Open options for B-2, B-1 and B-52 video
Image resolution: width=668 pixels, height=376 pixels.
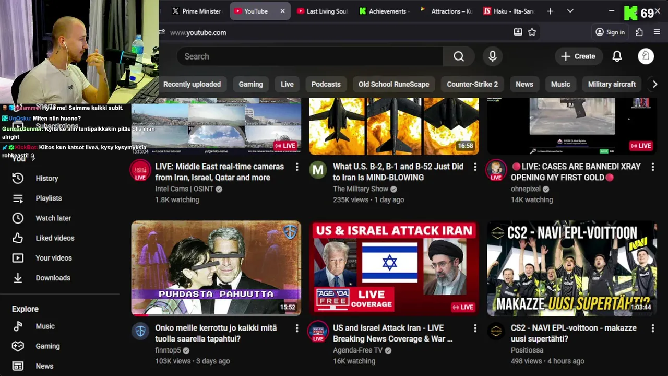475,167
